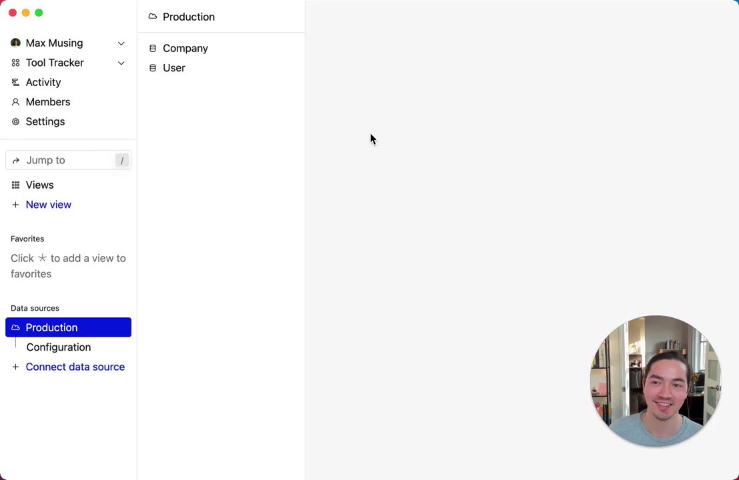Open the Company table
The image size is (739, 480).
(185, 49)
